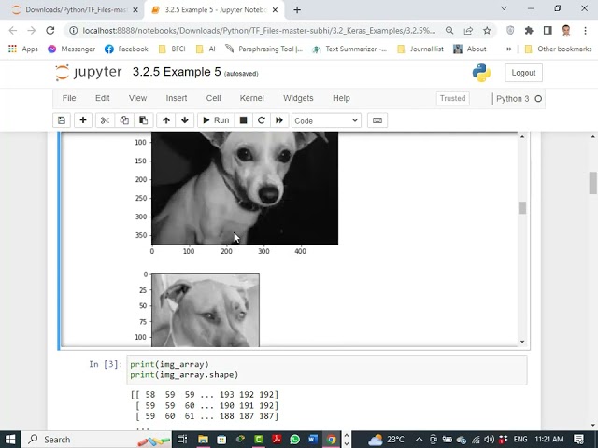Move selected cell down arrow
The image size is (598, 448).
[x=185, y=120]
